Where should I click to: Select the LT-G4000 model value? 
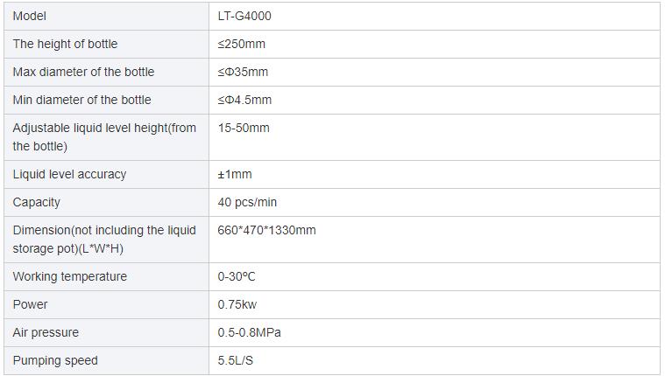tap(244, 16)
